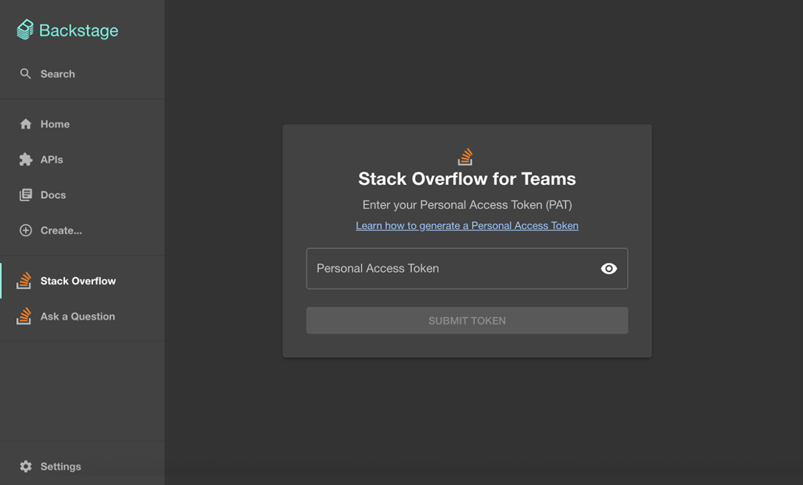Click the Docs library icon

[25, 195]
